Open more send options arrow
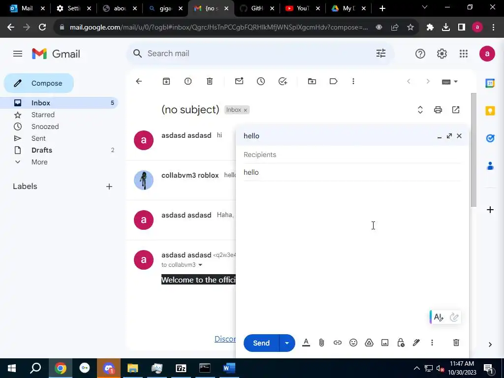 pos(287,343)
